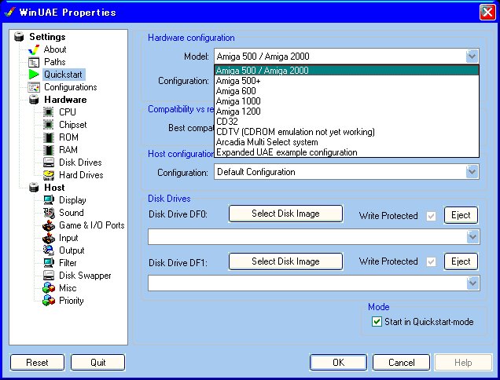Click the About checkmark icon
This screenshot has width=500, height=380.
(34, 49)
